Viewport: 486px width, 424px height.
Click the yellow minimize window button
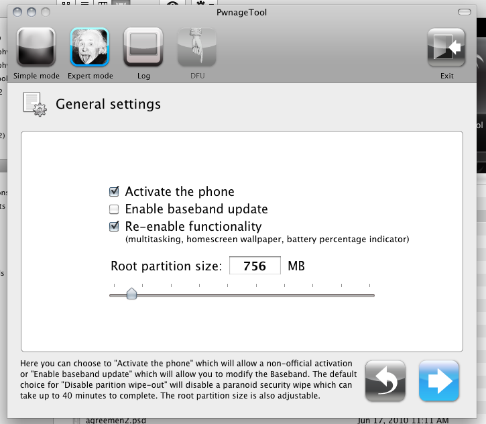click(32, 12)
